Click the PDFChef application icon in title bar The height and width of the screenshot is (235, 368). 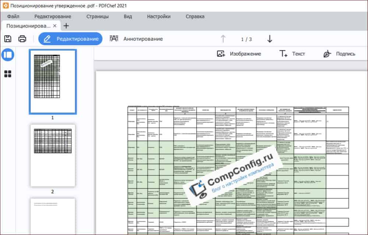[x=6, y=6]
